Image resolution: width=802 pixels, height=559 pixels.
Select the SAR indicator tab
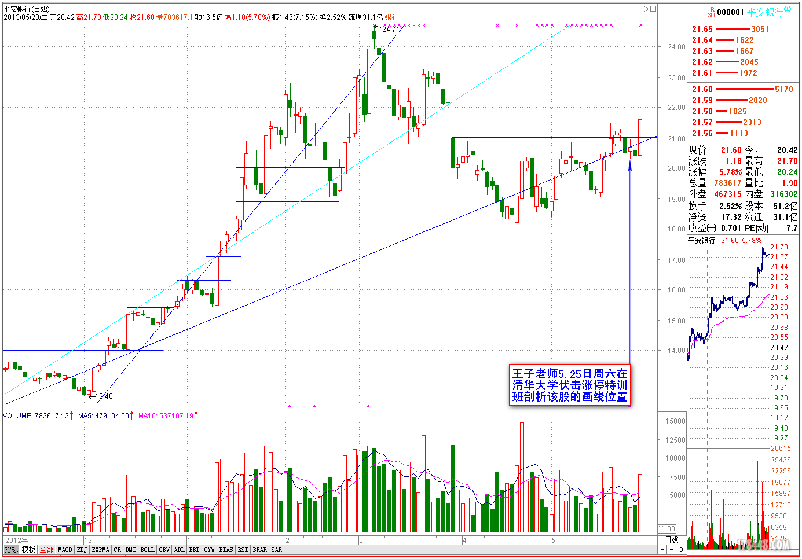tap(277, 550)
